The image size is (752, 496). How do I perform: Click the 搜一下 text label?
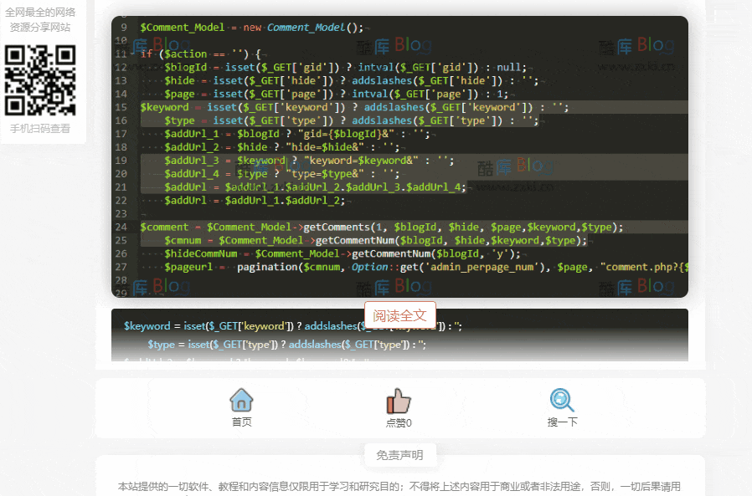pos(562,422)
